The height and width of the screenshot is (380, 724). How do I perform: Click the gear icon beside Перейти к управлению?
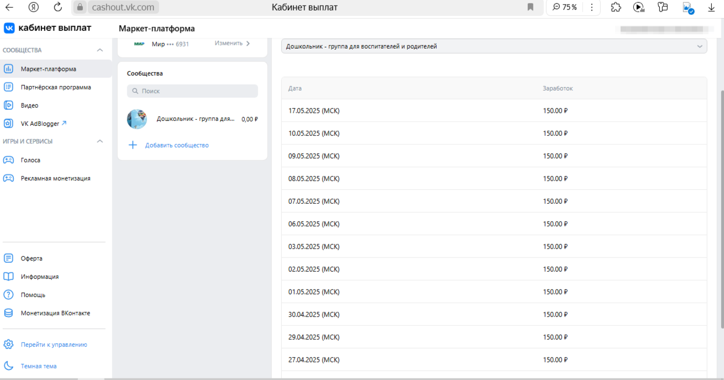pos(8,345)
